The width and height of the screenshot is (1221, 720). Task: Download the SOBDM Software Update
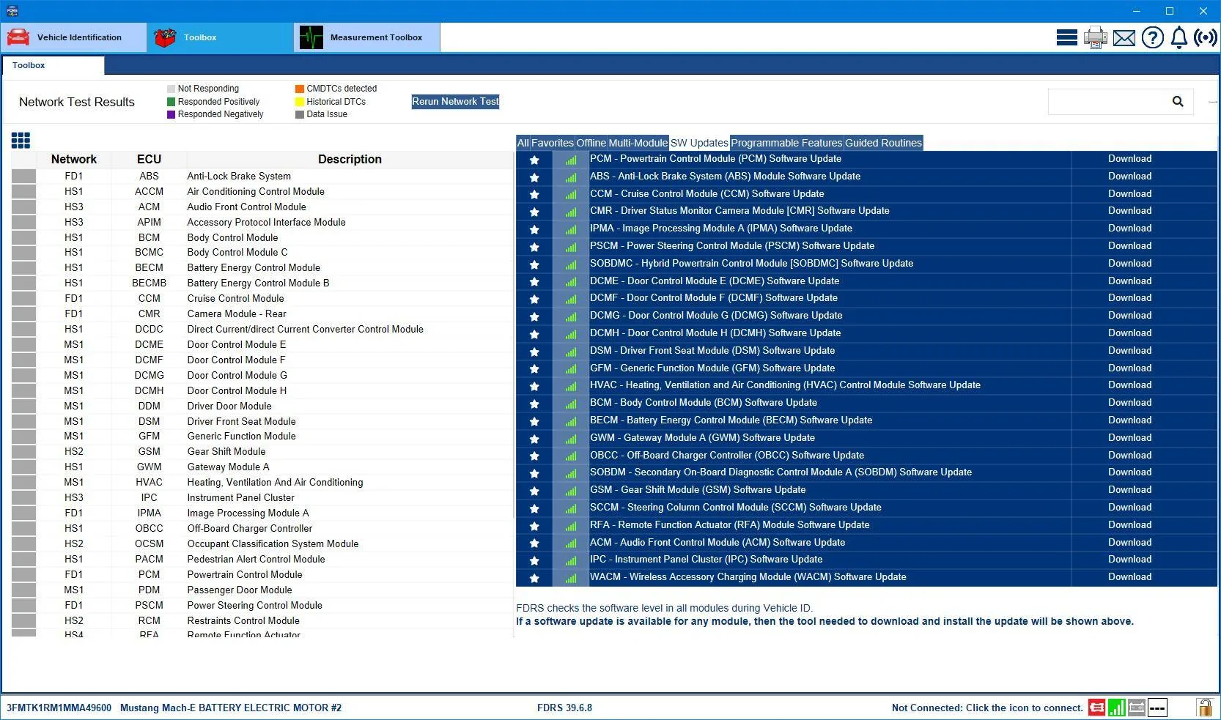(1129, 472)
